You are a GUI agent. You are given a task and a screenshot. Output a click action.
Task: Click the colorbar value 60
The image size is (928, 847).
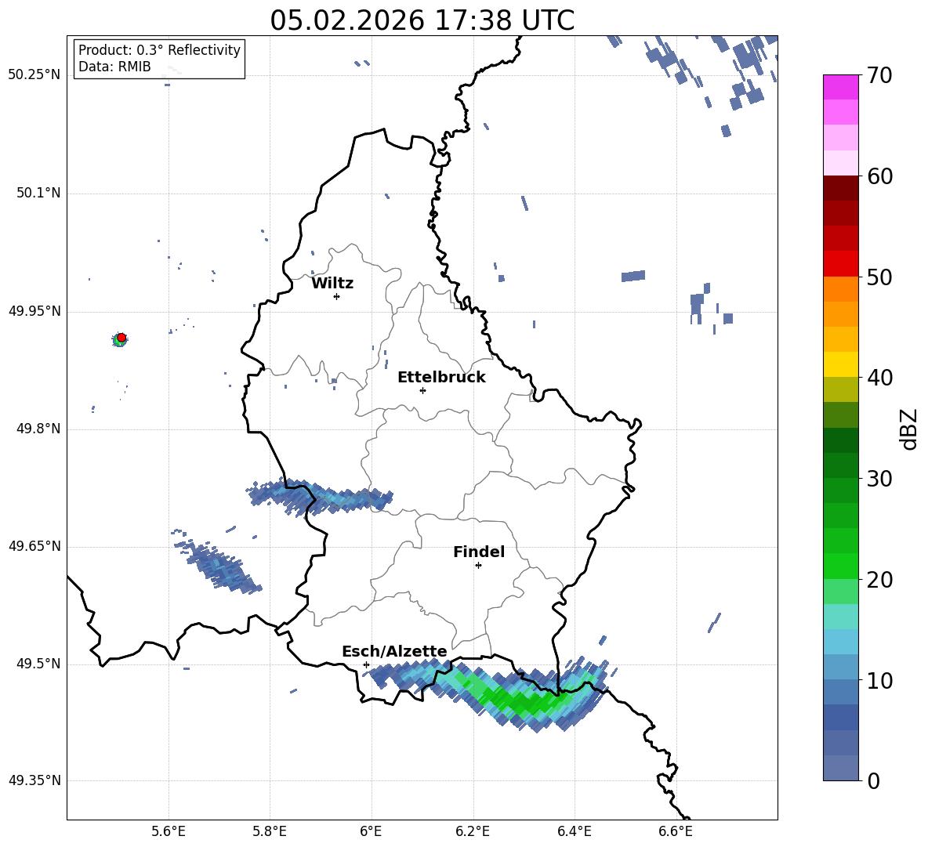pos(879,176)
